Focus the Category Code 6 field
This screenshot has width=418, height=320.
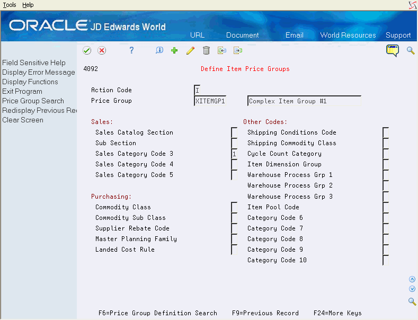(386, 218)
